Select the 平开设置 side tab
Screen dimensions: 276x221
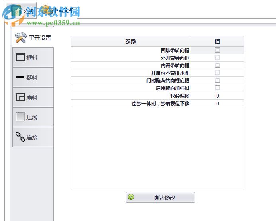tap(33, 37)
